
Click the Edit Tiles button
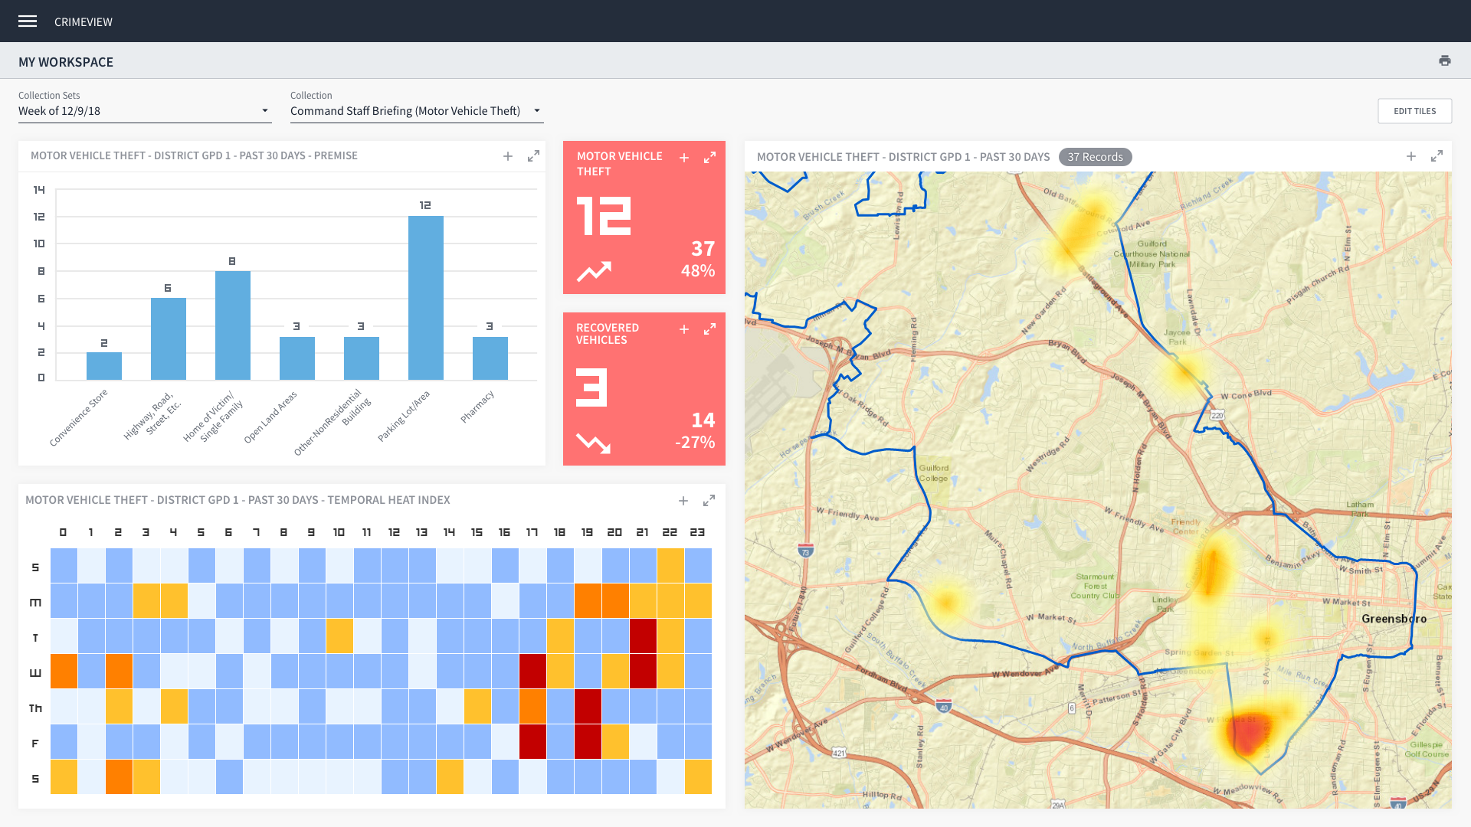click(x=1414, y=111)
